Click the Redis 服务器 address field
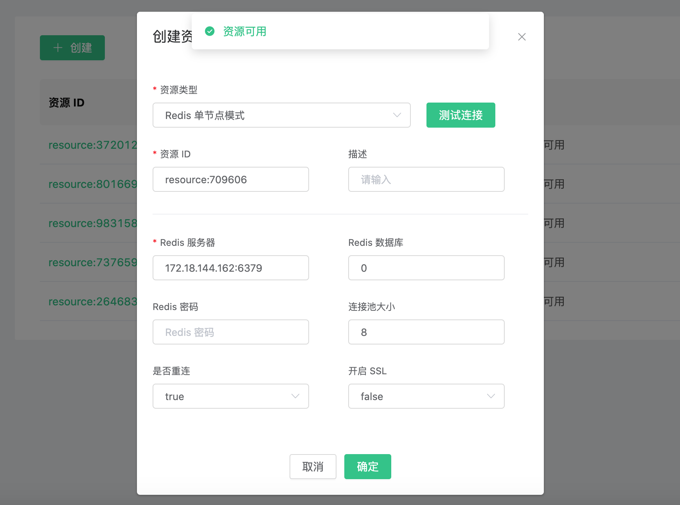Screen dimensions: 680x505 tap(230, 268)
